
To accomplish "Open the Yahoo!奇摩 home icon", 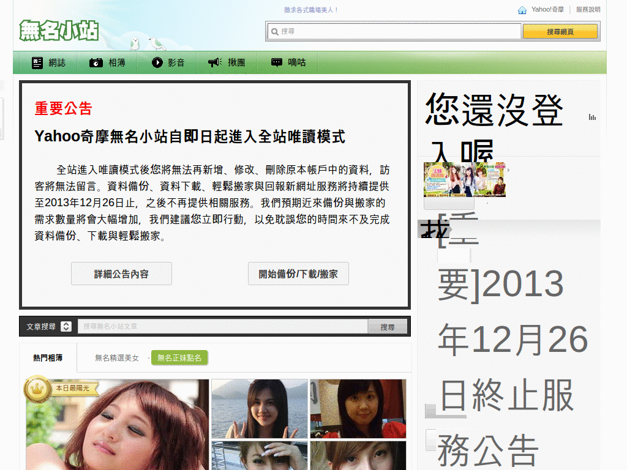I will (522, 10).
